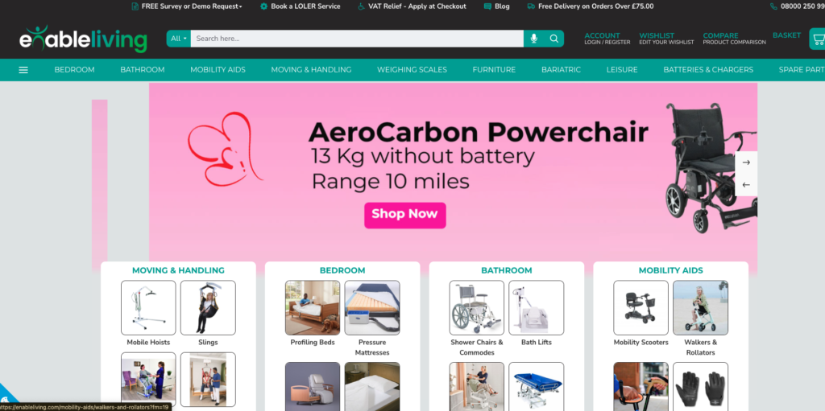Click the magnifying glass search icon
This screenshot has height=411, width=825.
click(x=554, y=39)
